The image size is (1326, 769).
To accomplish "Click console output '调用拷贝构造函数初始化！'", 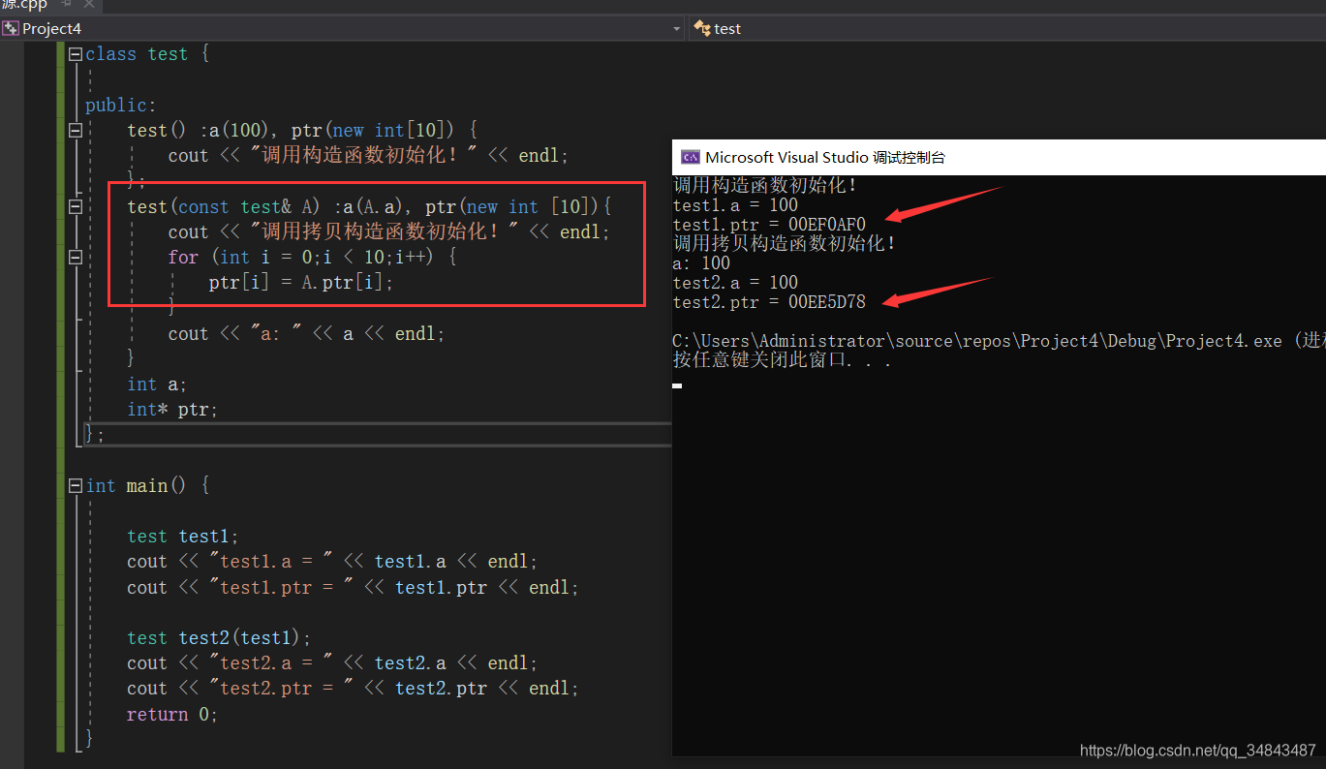I will (785, 244).
